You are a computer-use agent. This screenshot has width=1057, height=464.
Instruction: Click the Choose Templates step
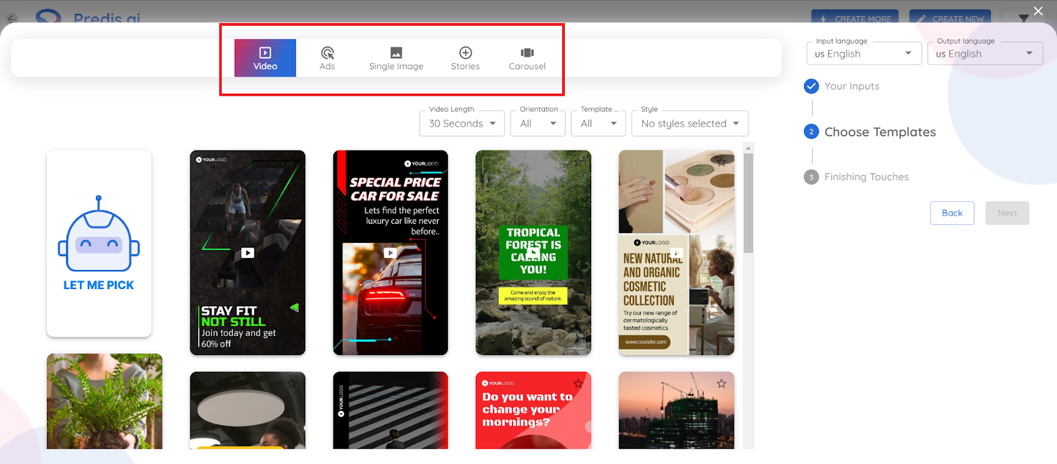pos(880,132)
